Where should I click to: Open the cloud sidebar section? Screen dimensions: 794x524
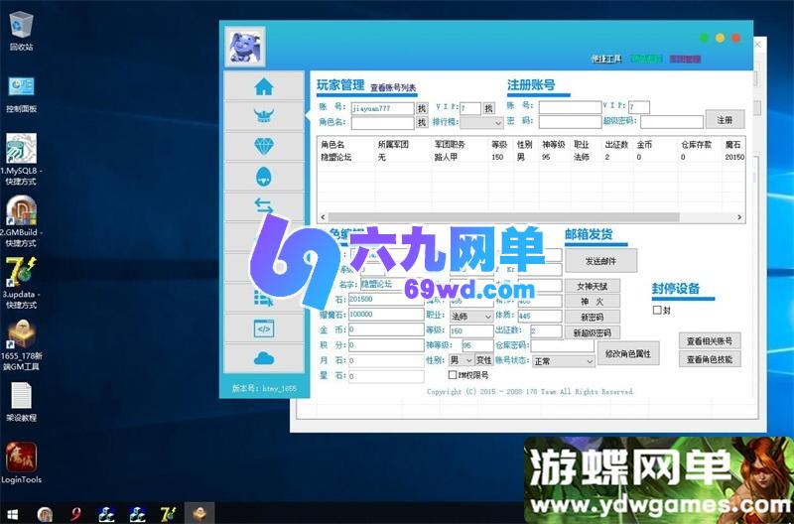tap(264, 359)
